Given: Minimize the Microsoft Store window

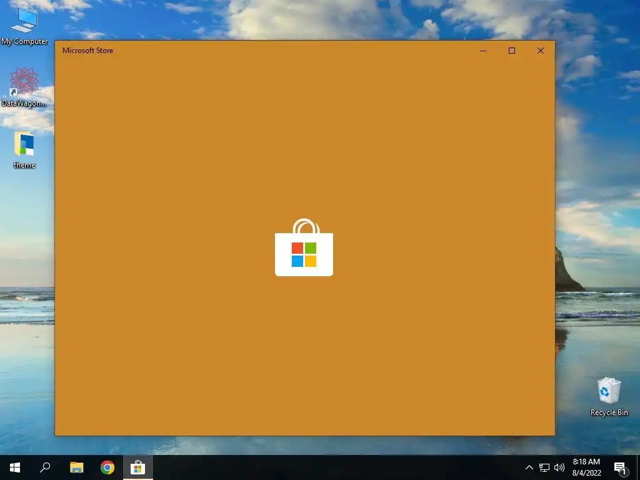Looking at the screenshot, I should click(x=483, y=51).
